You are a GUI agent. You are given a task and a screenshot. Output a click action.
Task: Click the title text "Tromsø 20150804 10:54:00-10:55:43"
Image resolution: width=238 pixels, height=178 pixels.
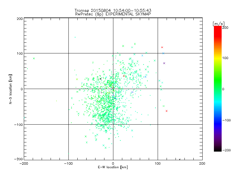click(x=113, y=10)
